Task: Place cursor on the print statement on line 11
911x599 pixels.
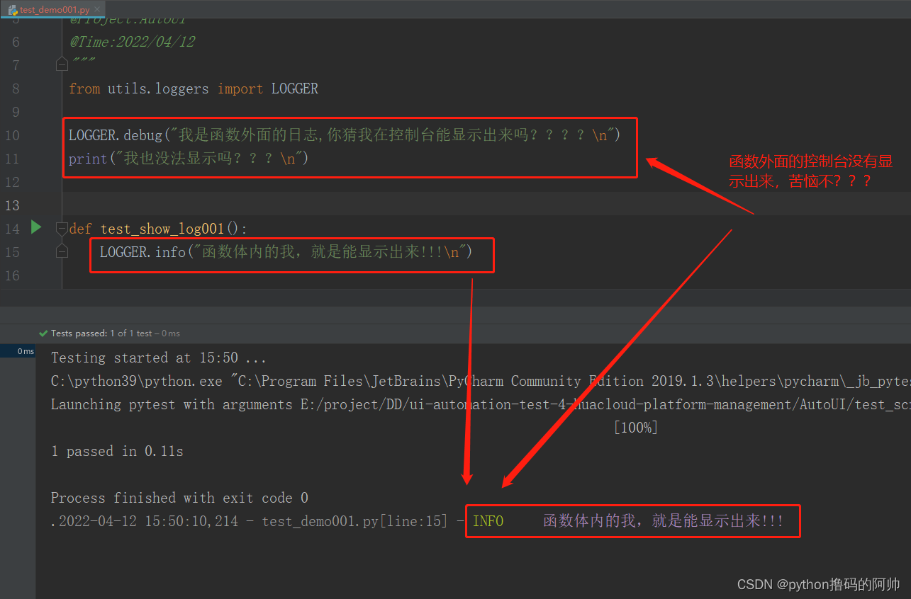Action: pyautogui.click(x=189, y=159)
